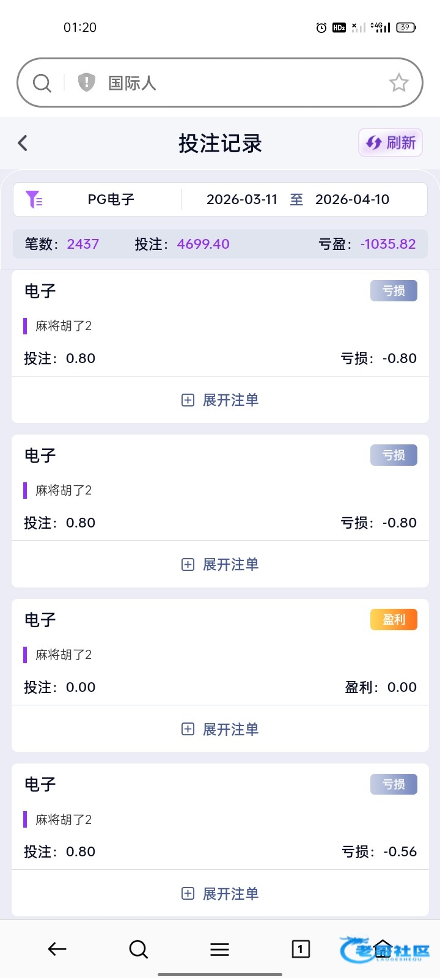Open the browser hamburger menu
The height and width of the screenshot is (978, 440).
pyautogui.click(x=219, y=949)
